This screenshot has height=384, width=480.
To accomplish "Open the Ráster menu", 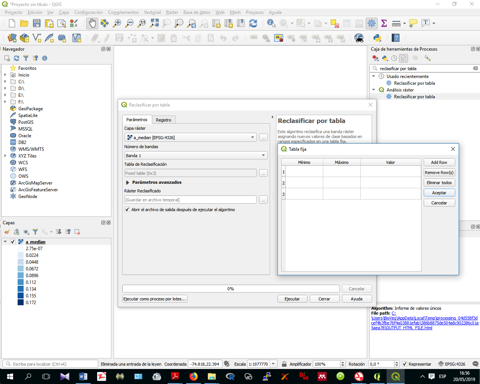I will [x=172, y=12].
